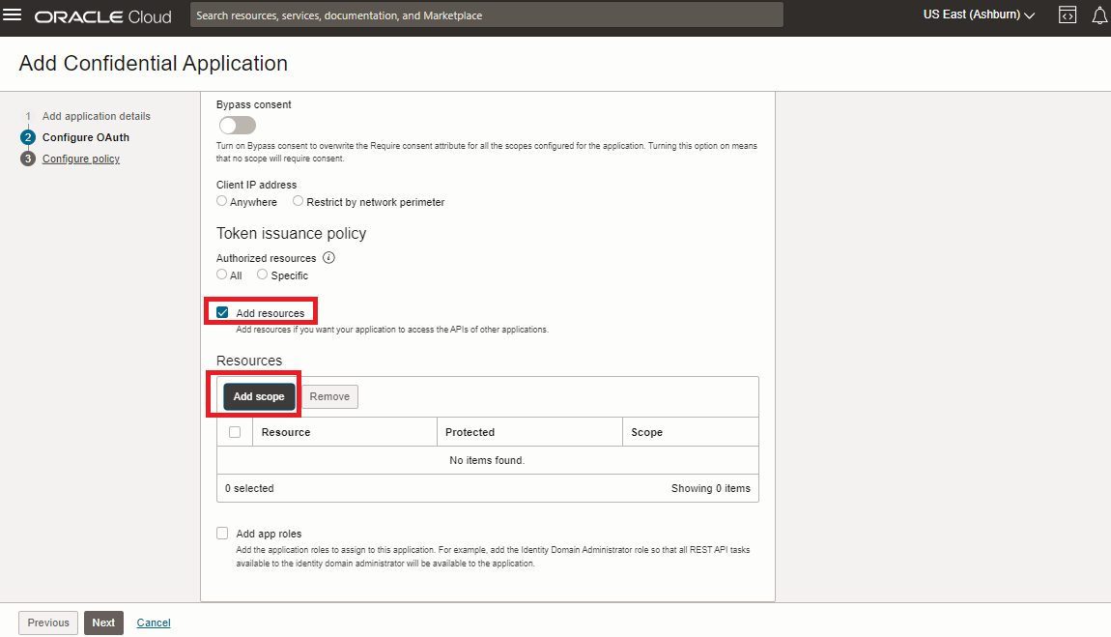Select All authorized resources radio
Screen dimensions: 1111x637
(222, 275)
